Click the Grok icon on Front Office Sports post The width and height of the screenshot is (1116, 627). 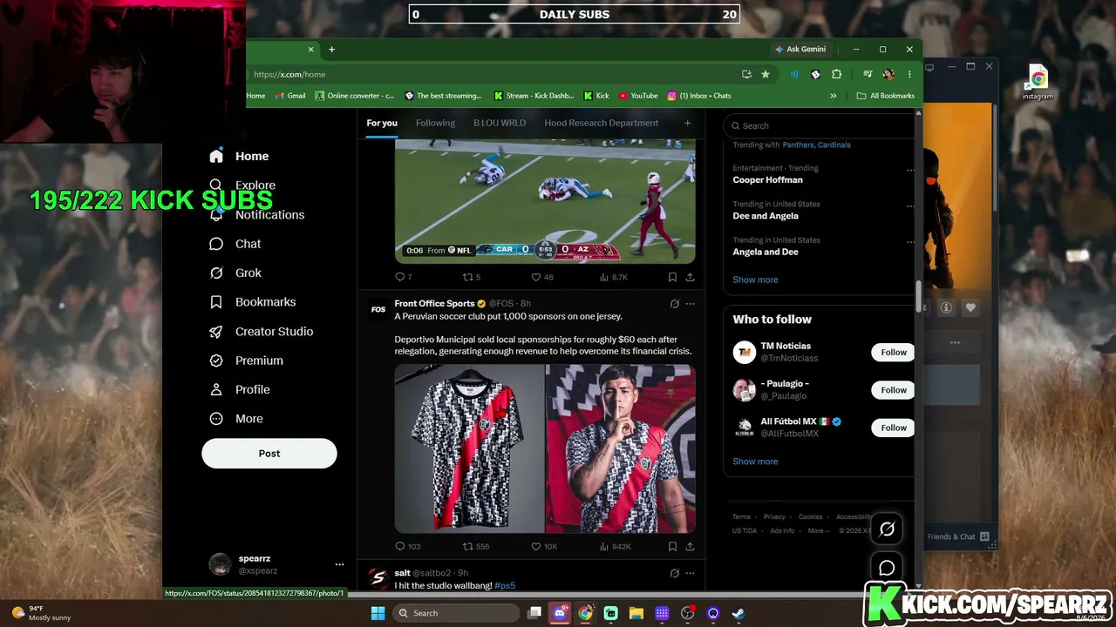click(x=674, y=304)
